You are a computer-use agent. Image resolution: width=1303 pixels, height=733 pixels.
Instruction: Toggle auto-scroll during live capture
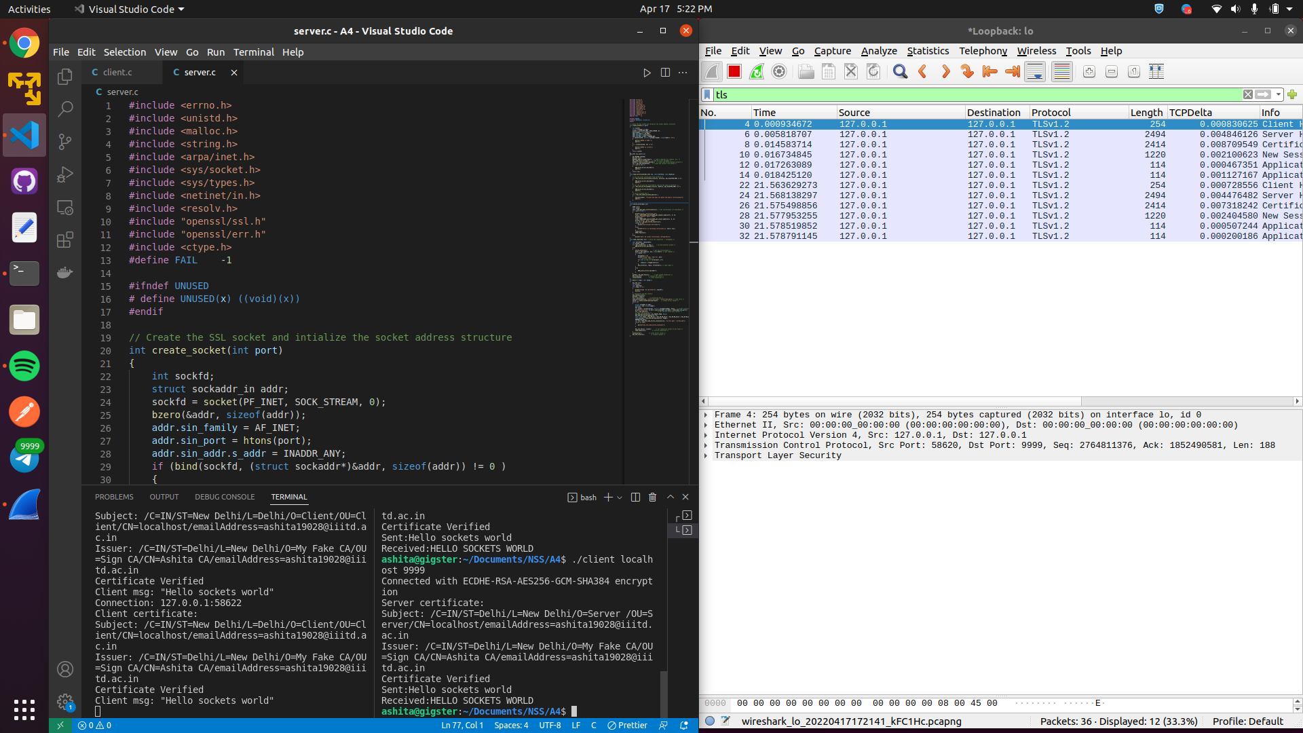(x=1035, y=71)
